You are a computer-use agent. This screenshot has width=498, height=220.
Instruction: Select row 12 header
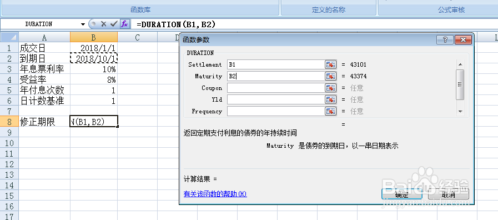(9, 164)
